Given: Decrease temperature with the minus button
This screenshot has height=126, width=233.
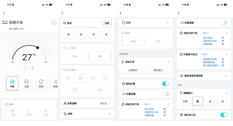Looking at the screenshot, I should point(25,68).
